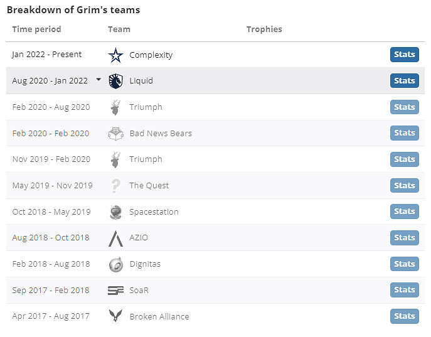Click the Dignitas logo icon

pos(115,264)
